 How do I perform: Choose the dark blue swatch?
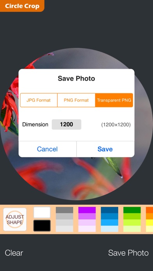110,210
